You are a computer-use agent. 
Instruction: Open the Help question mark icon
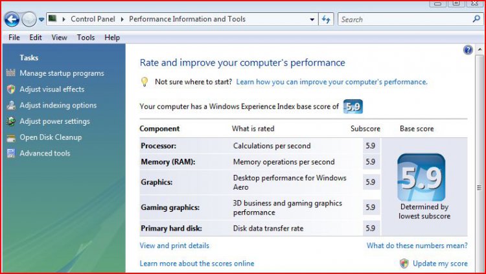468,50
